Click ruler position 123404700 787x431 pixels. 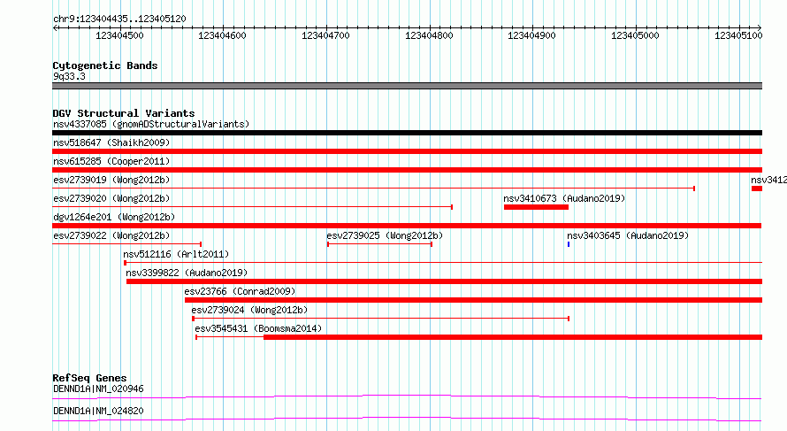(325, 35)
